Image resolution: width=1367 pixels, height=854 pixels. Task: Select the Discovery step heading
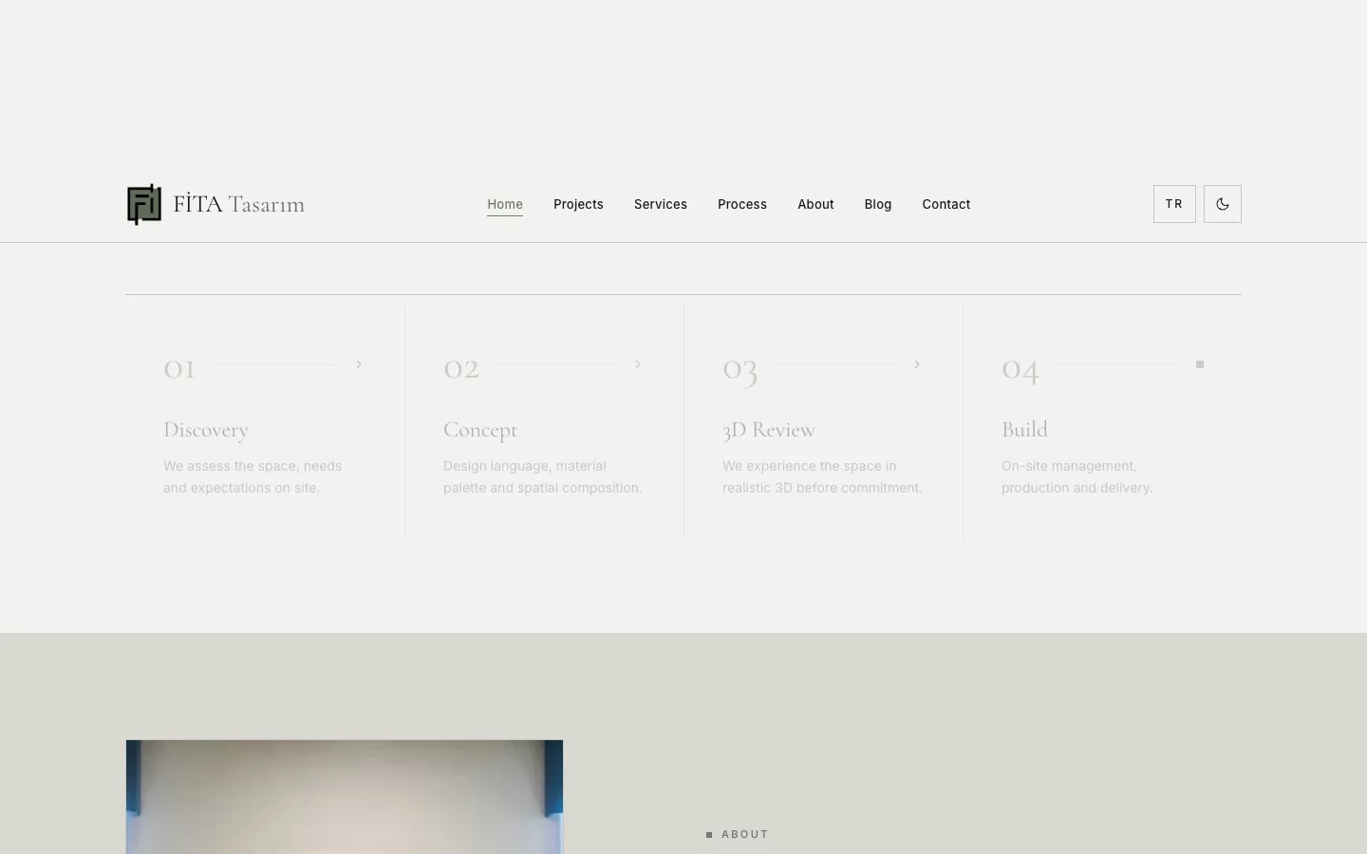click(206, 430)
